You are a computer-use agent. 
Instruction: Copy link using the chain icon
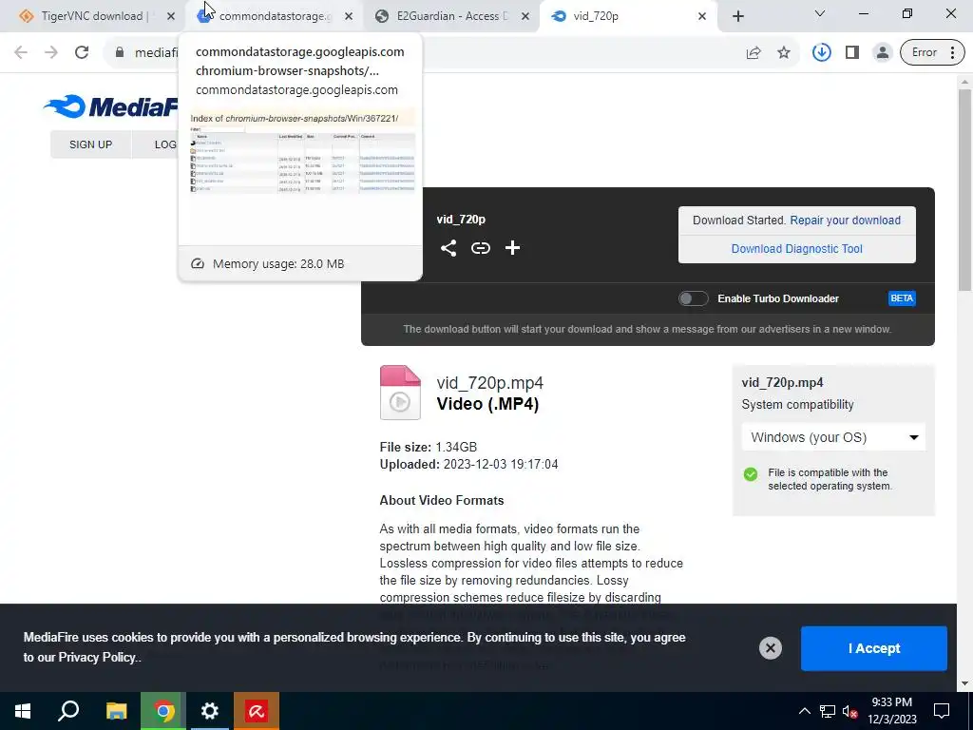pyautogui.click(x=480, y=248)
